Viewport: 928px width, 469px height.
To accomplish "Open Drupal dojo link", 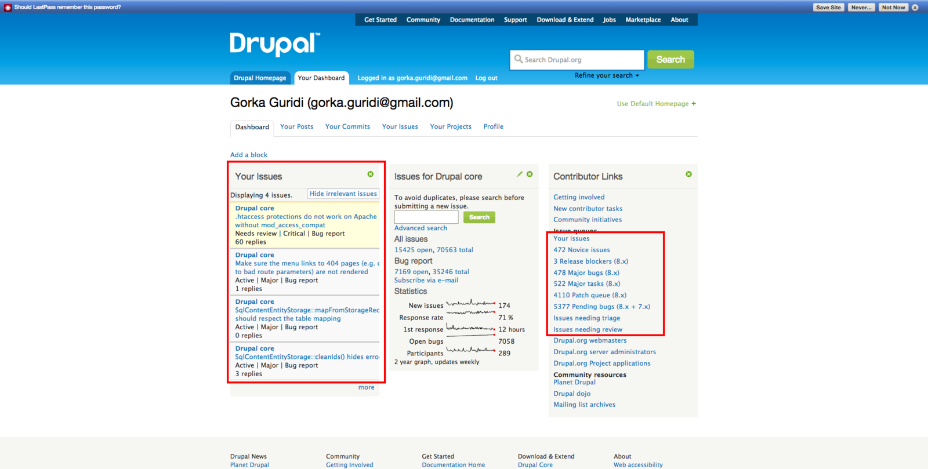I will click(x=572, y=394).
